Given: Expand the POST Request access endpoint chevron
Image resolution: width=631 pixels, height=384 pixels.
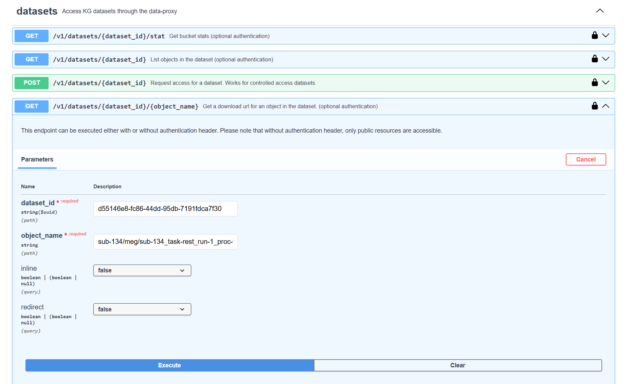Looking at the screenshot, I should (606, 82).
